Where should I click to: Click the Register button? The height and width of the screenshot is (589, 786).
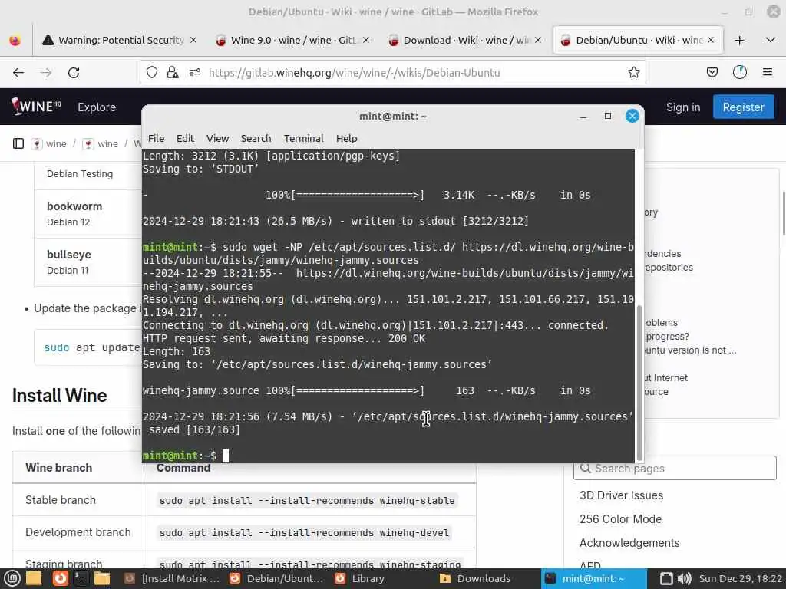(743, 107)
